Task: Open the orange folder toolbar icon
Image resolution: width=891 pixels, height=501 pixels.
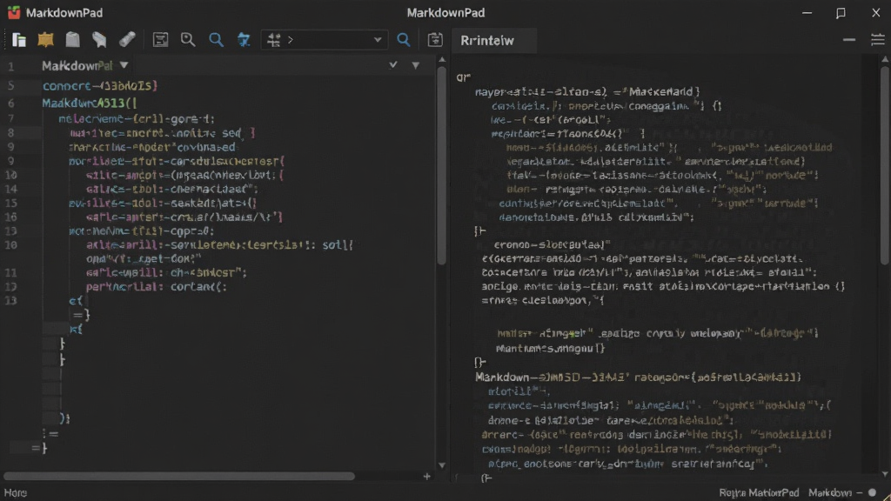Action: pos(45,40)
